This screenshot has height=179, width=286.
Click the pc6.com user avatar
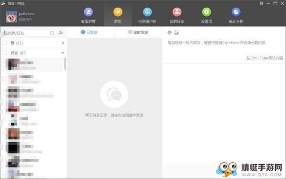click(11, 17)
